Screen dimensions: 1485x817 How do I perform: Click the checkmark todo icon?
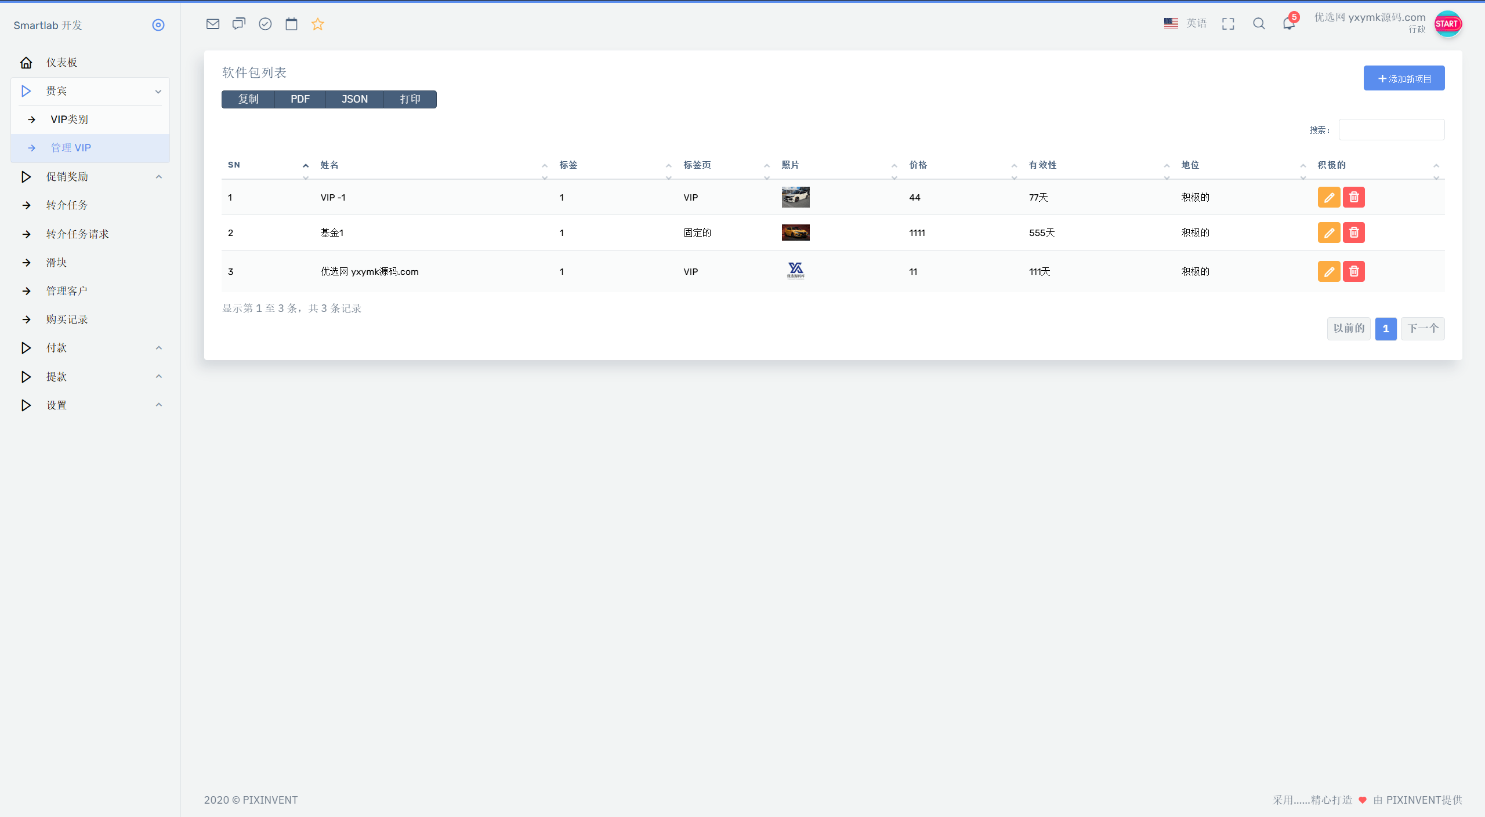[265, 24]
